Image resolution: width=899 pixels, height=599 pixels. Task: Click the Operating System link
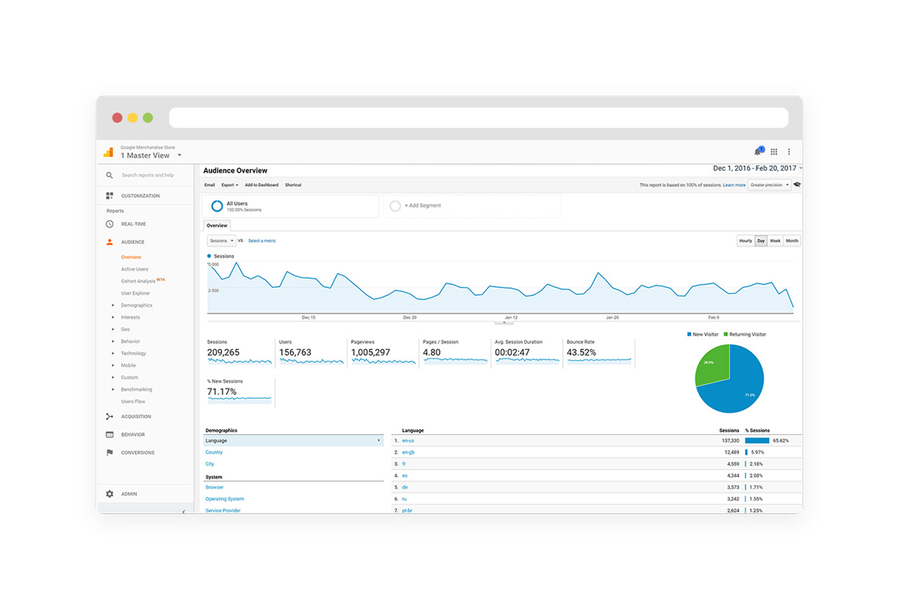click(x=225, y=499)
